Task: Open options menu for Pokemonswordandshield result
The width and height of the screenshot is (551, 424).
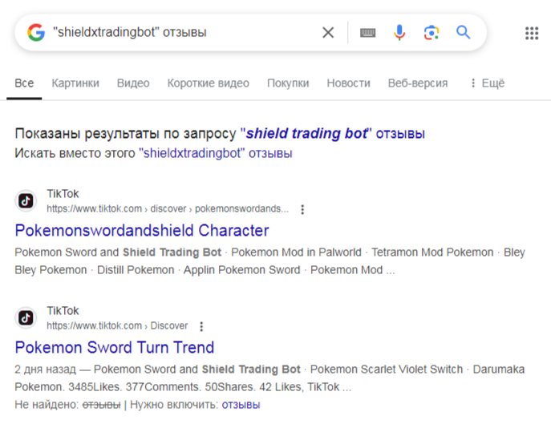Action: (302, 209)
